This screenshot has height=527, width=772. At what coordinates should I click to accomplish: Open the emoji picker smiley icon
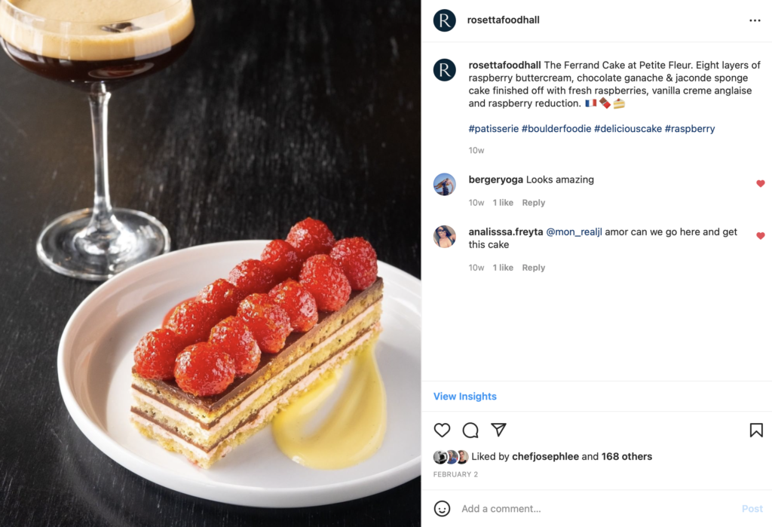(x=442, y=508)
